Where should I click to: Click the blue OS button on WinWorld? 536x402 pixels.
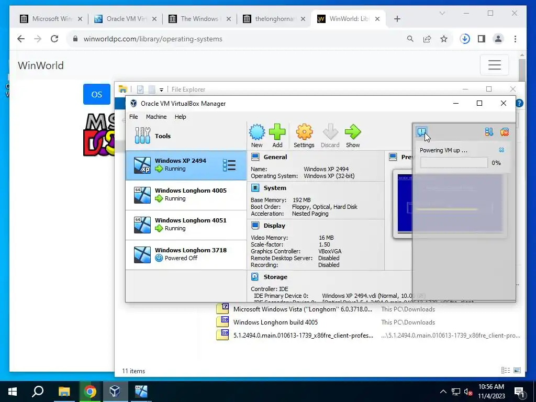[97, 94]
